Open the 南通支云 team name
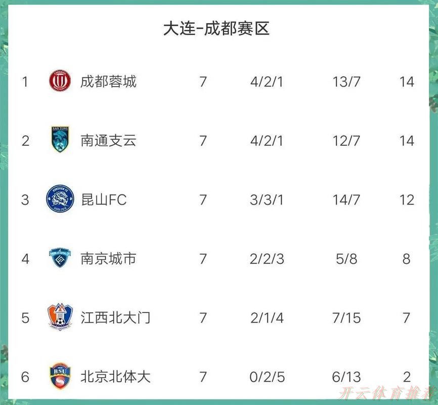Screen dimensions: 438x405 pos(108,140)
